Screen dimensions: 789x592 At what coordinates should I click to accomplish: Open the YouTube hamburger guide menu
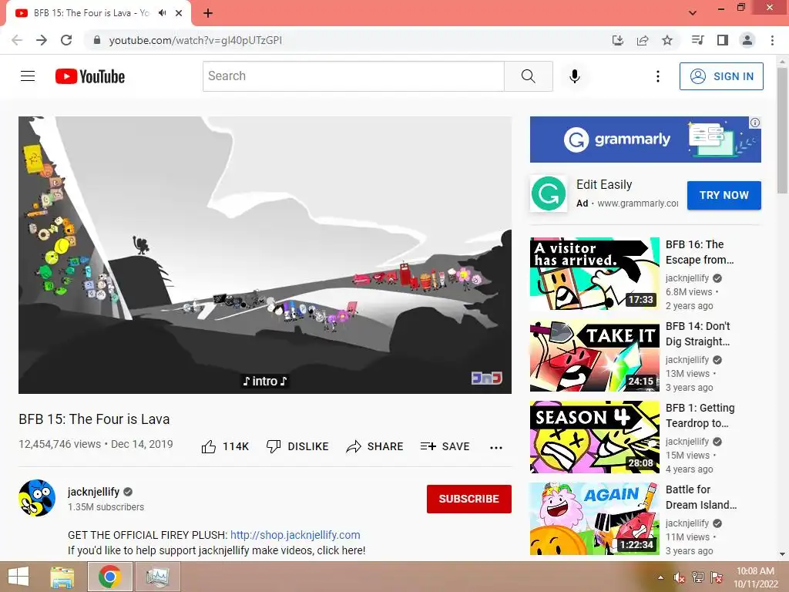tap(28, 76)
